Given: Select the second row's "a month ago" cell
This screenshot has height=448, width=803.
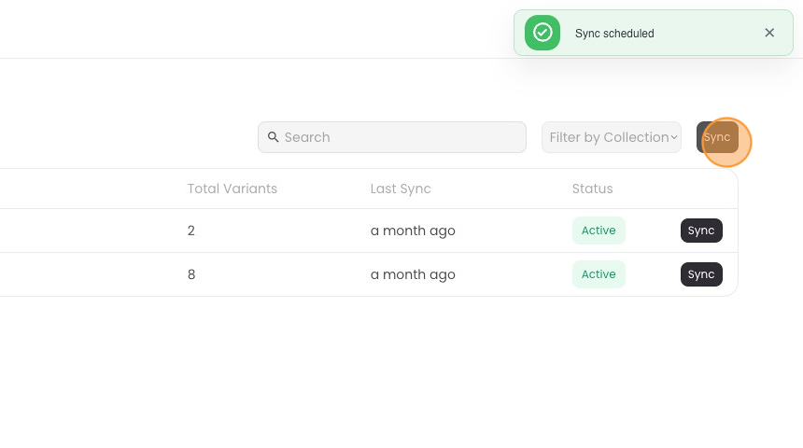Looking at the screenshot, I should point(413,274).
